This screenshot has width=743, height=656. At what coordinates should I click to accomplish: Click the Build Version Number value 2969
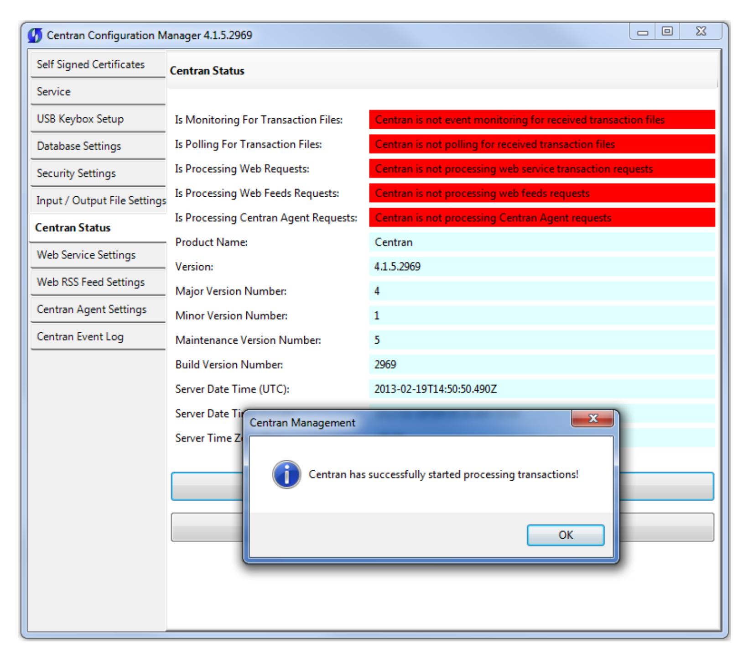pos(542,365)
